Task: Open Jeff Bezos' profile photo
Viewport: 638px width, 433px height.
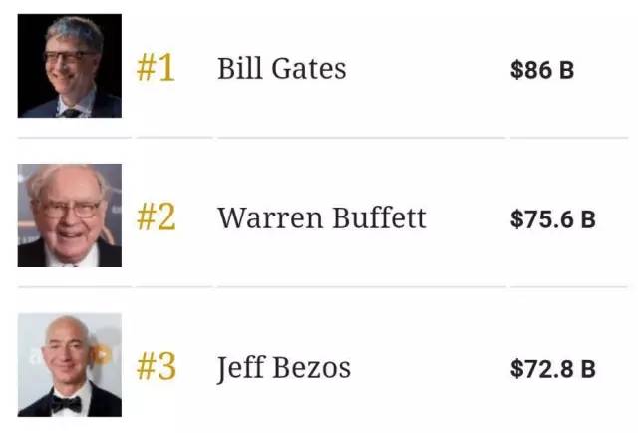Action: (x=69, y=365)
